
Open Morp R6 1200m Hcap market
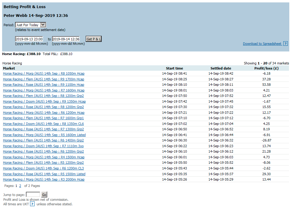tap(44, 113)
